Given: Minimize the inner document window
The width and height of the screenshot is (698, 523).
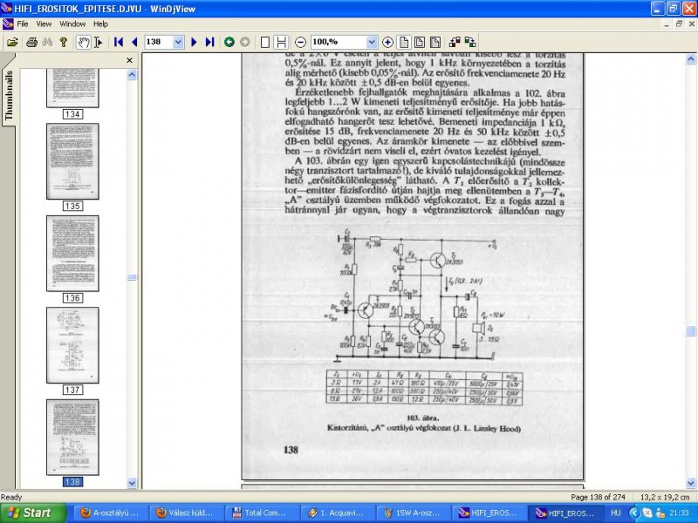Looking at the screenshot, I should 667,24.
